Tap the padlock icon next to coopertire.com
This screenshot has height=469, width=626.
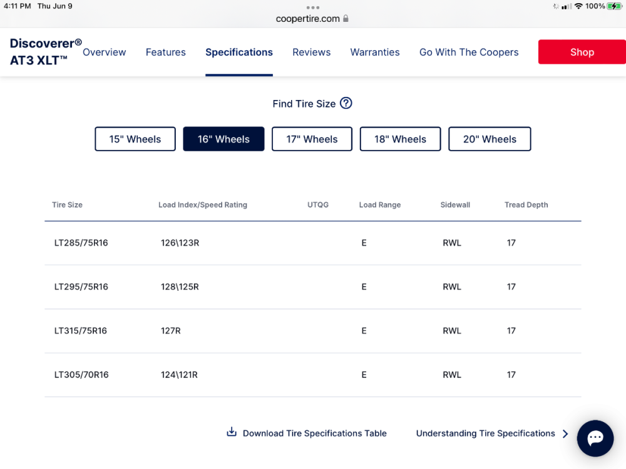346,19
